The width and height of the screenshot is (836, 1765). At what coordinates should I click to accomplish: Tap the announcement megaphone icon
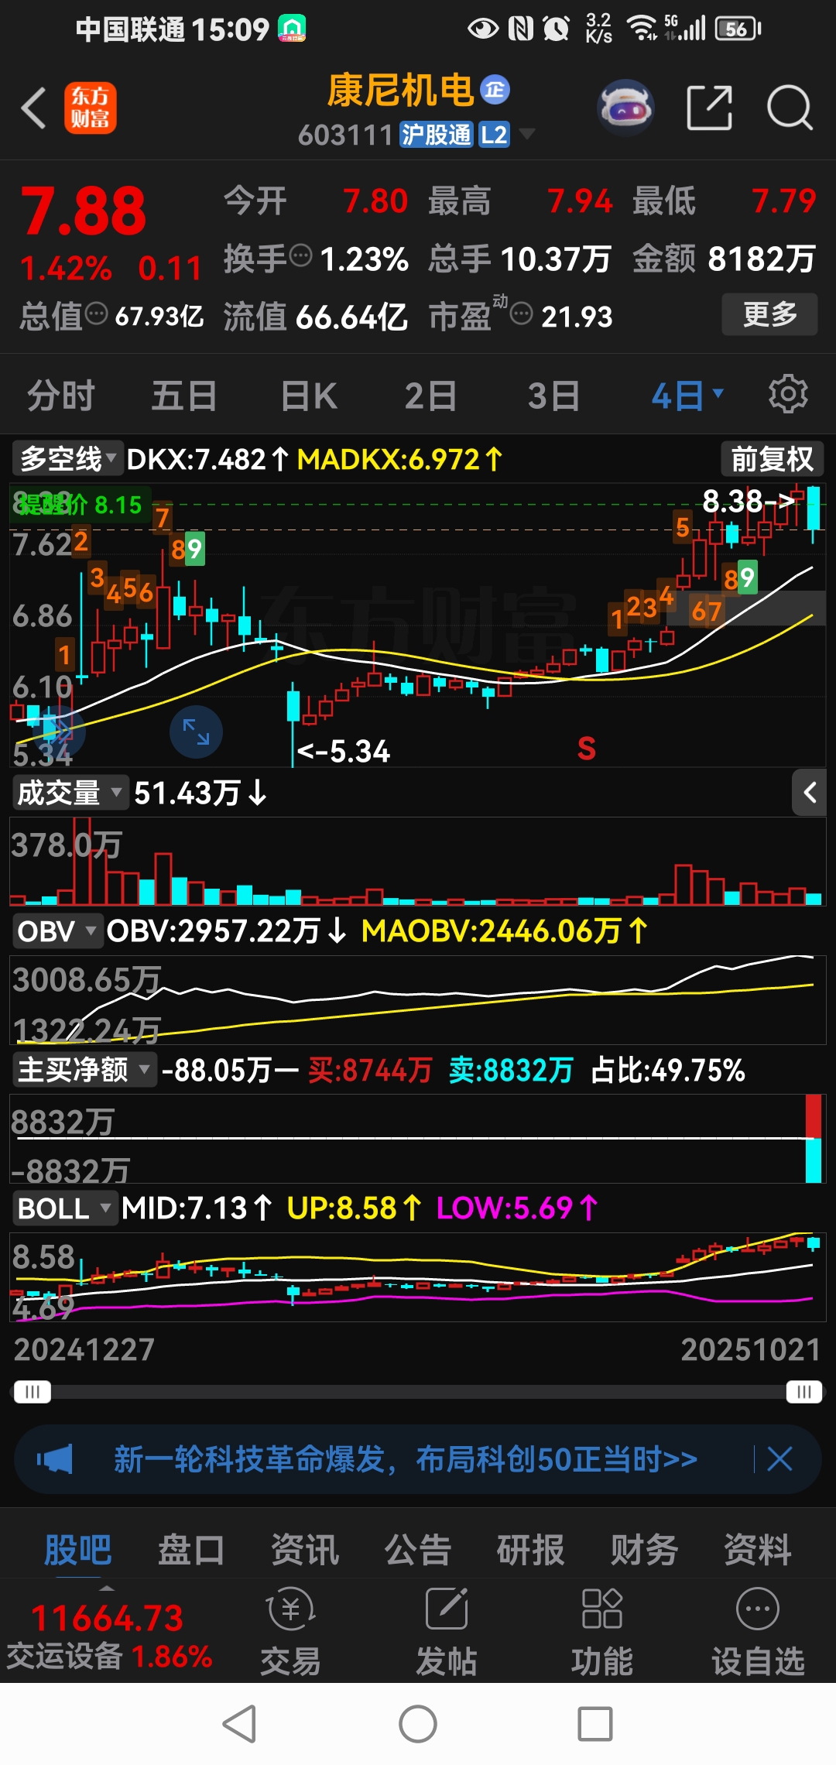[55, 1459]
